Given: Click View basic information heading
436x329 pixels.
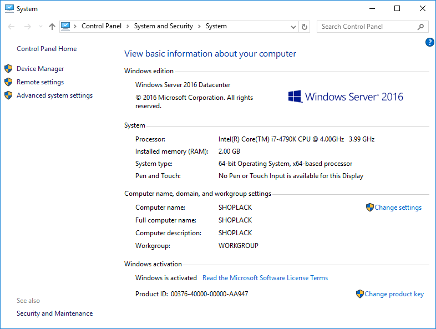Looking at the screenshot, I should 210,54.
